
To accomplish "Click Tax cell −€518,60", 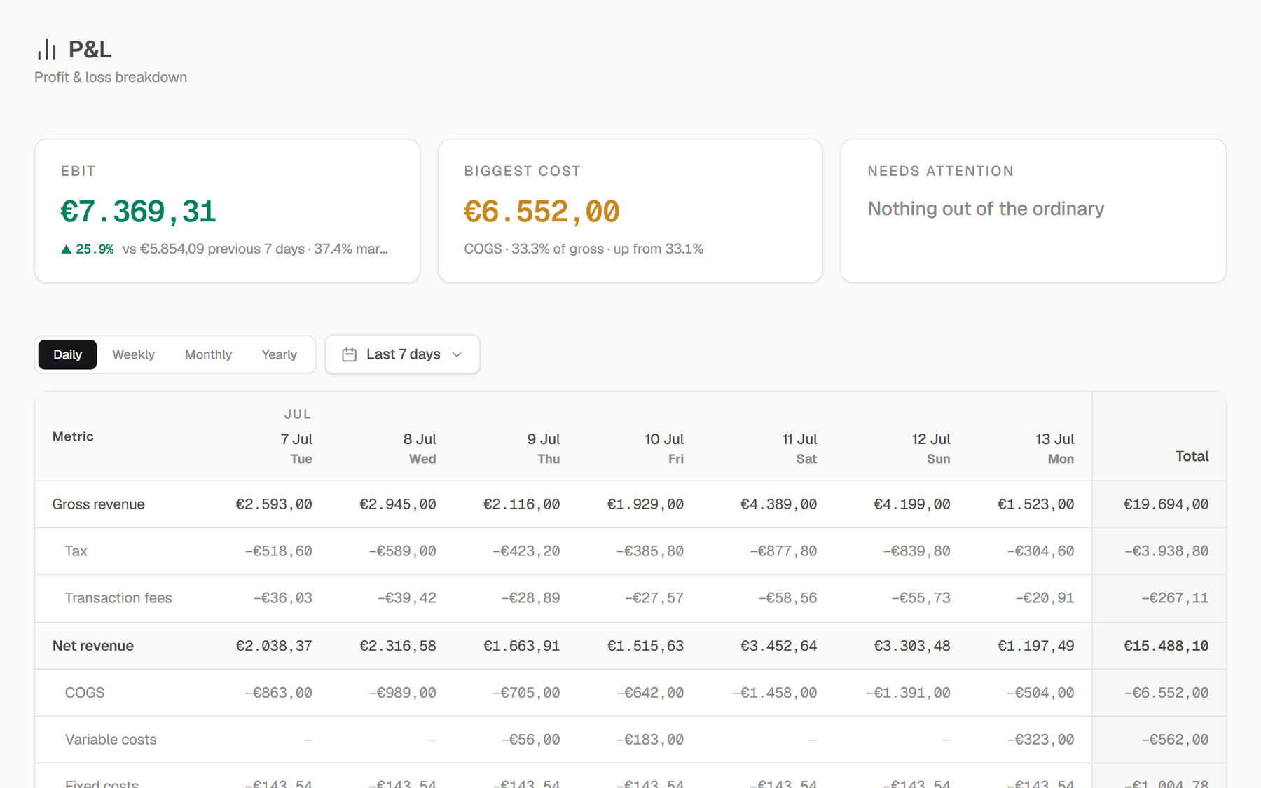I will [278, 551].
